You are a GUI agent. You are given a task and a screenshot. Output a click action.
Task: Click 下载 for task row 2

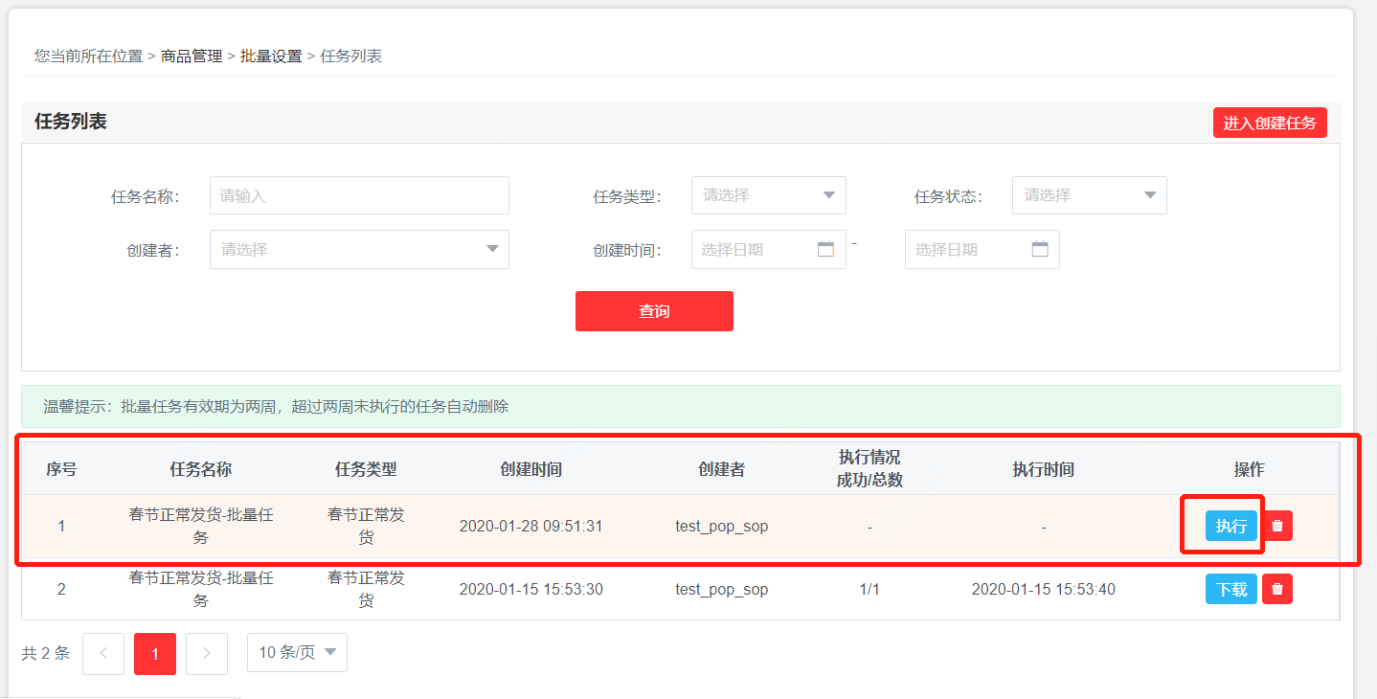click(x=1231, y=589)
